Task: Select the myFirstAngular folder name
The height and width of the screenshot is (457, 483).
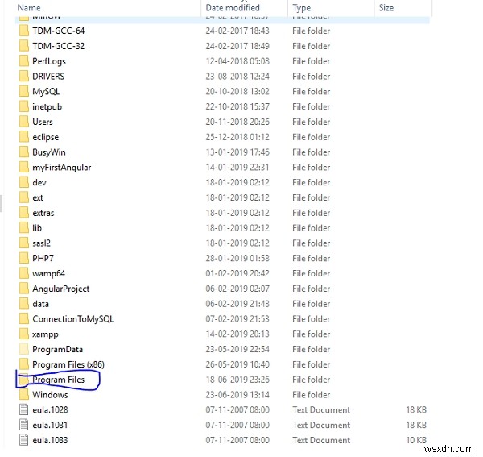Action: [62, 168]
